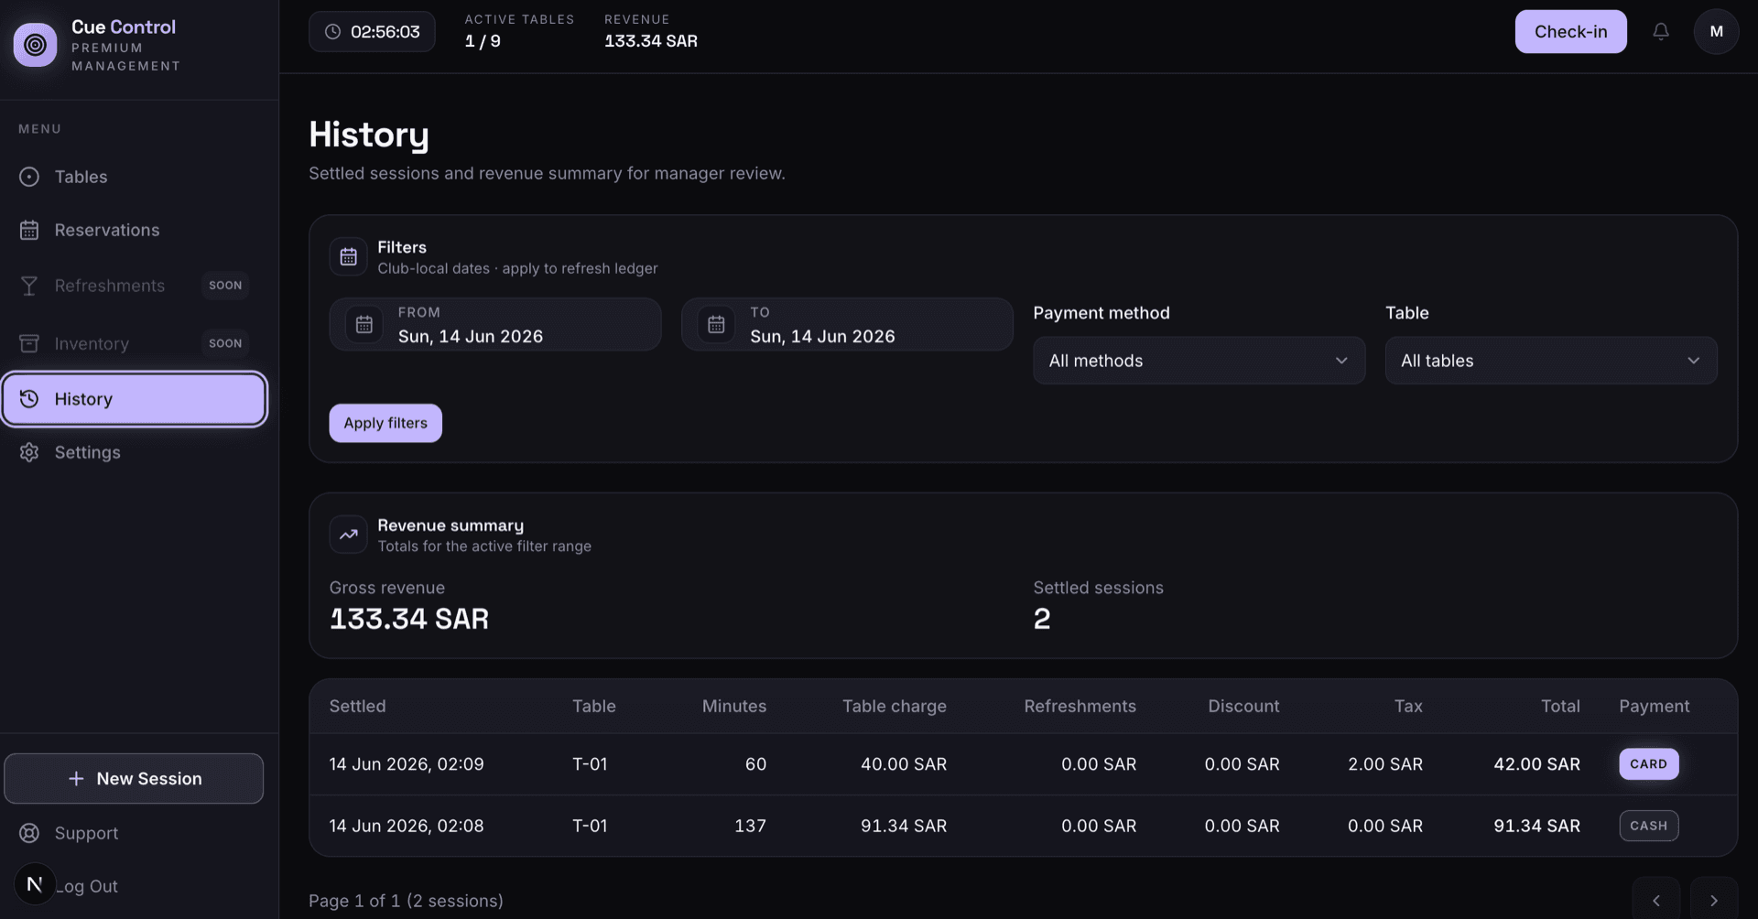Click the Table charge column header

point(895,707)
